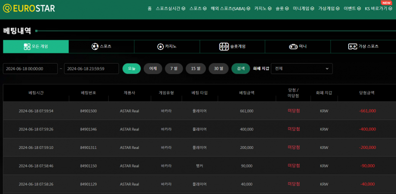Expand the 스포츠실시간 menu
The image size is (396, 194).
(170, 9)
